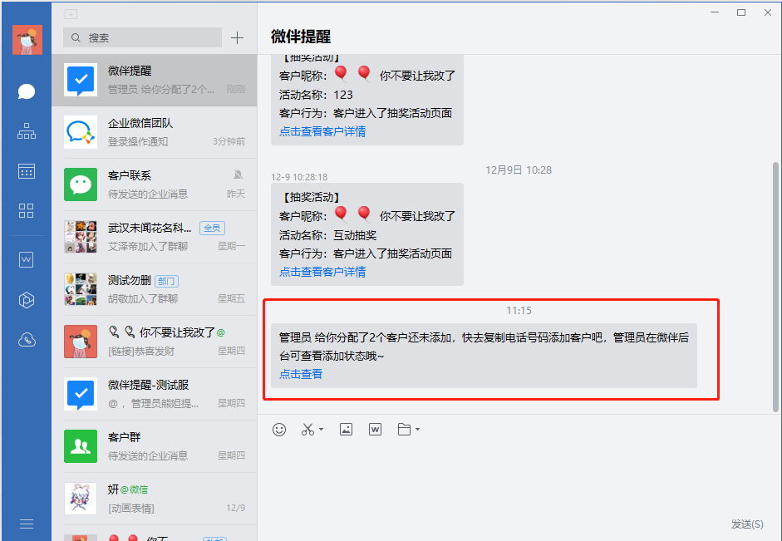Viewport: 782px width, 541px height.
Task: Open the 微伴提醒 conversation
Action: tap(155, 81)
